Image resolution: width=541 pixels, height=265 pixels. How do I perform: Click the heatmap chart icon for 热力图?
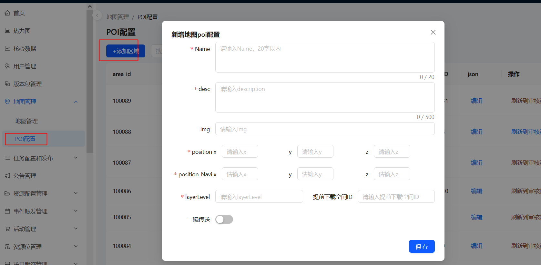(7, 31)
